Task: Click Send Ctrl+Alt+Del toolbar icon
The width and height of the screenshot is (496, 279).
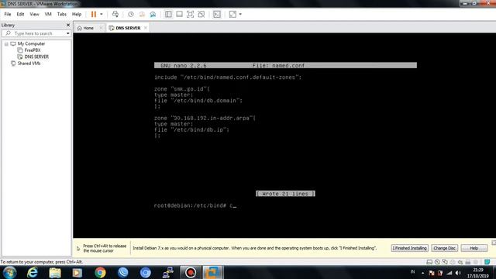Action: pos(115,14)
